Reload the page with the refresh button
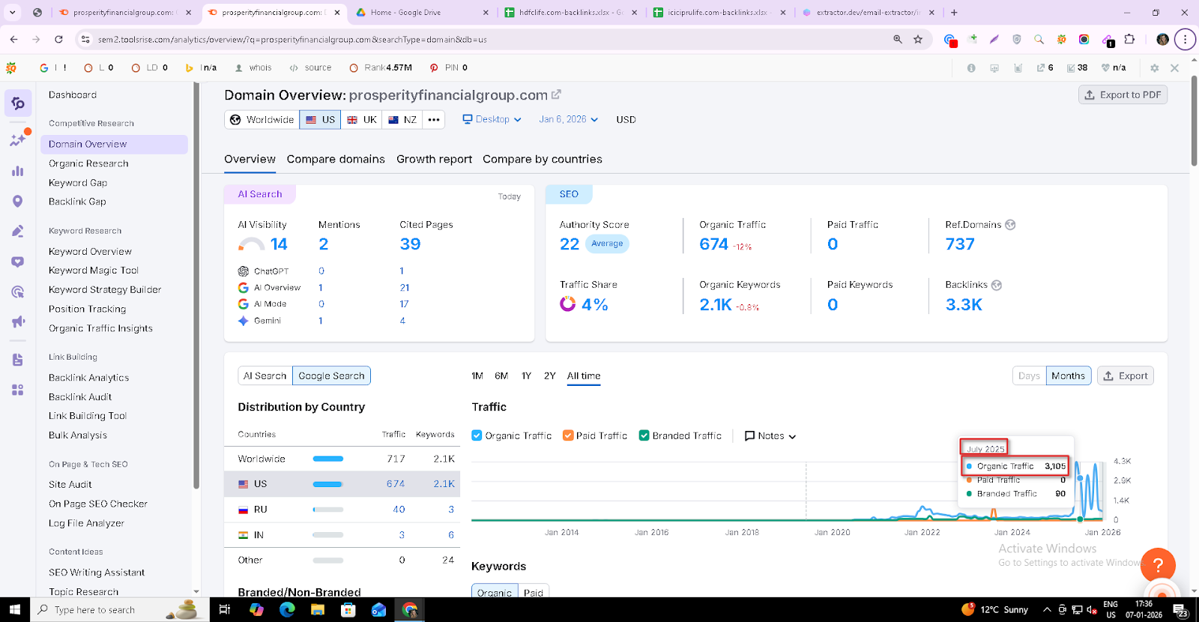 pos(58,40)
